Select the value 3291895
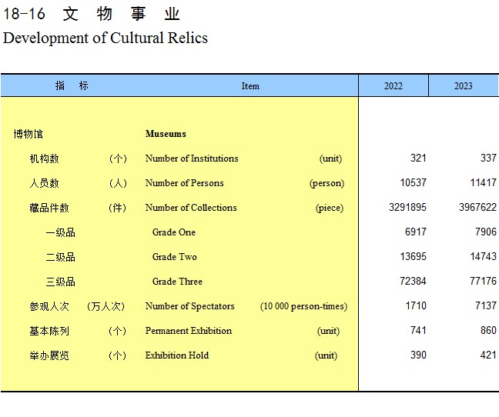This screenshot has height=417, width=499. (407, 207)
